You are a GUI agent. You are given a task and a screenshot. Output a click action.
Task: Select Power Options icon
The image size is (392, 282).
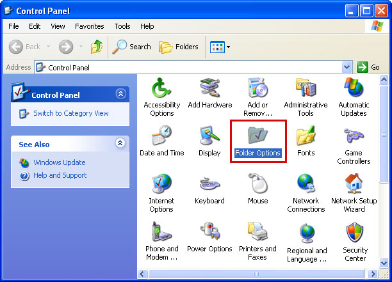coord(209,237)
